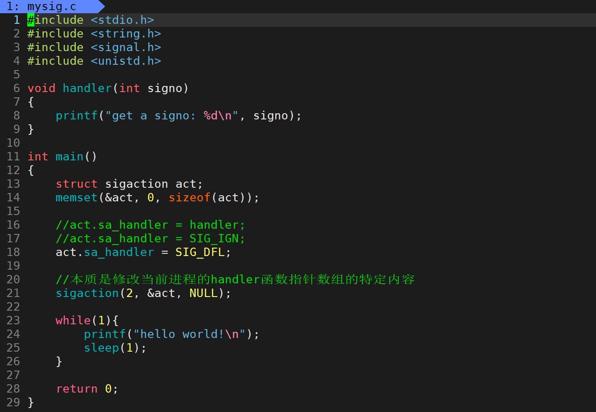The image size is (596, 412).
Task: Click the 'handler' function name on line 6
Action: (87, 89)
